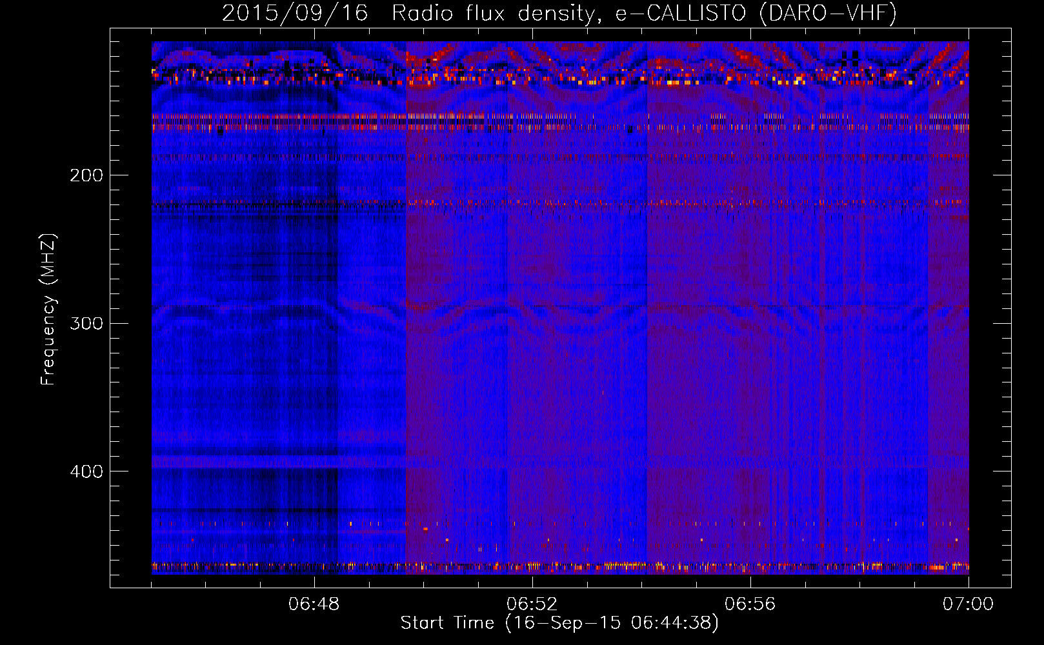Click the 07:00 time tick label
Viewport: 1044px width, 645px height.
[969, 604]
